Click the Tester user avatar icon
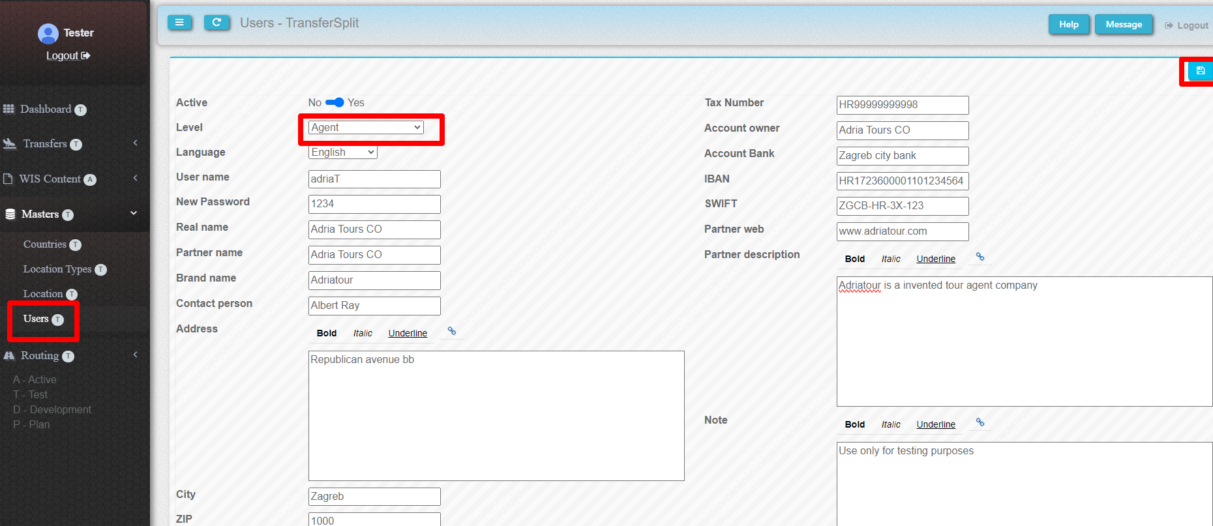This screenshot has height=526, width=1213. (x=48, y=33)
